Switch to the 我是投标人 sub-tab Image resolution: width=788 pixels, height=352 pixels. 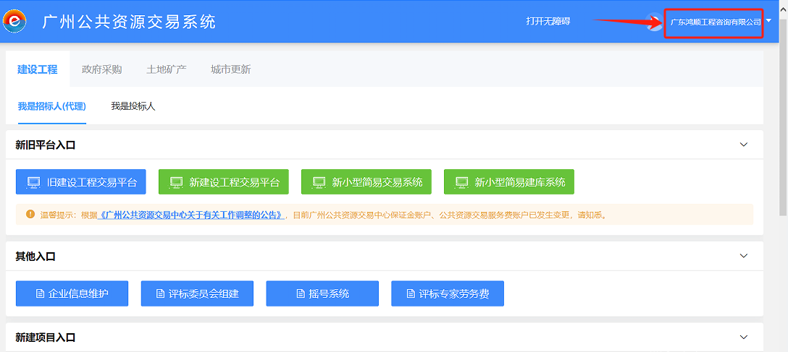click(133, 106)
